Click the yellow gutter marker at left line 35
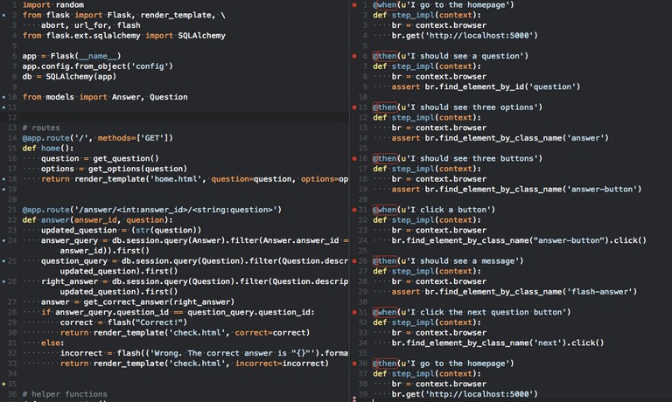Image resolution: width=672 pixels, height=402 pixels. pos(4,384)
